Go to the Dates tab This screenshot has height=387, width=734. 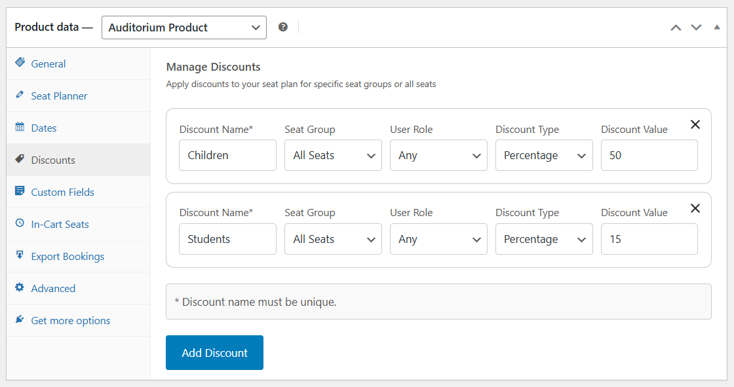coord(44,128)
